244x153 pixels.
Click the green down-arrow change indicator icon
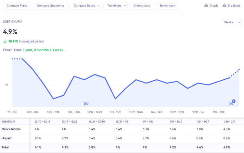pyautogui.click(x=5, y=41)
